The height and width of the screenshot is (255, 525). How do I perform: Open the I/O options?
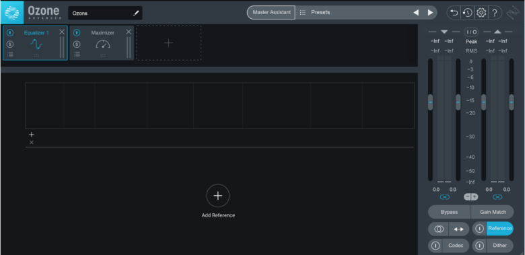pos(471,32)
